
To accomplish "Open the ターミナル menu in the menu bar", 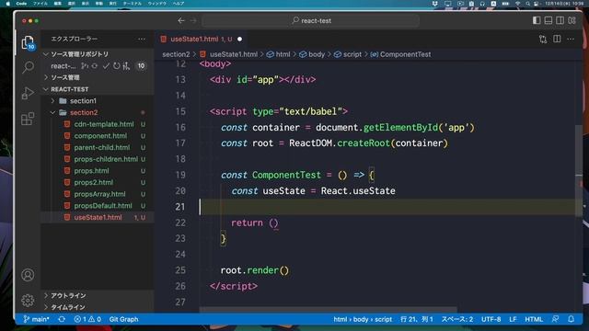I will pos(133,4).
